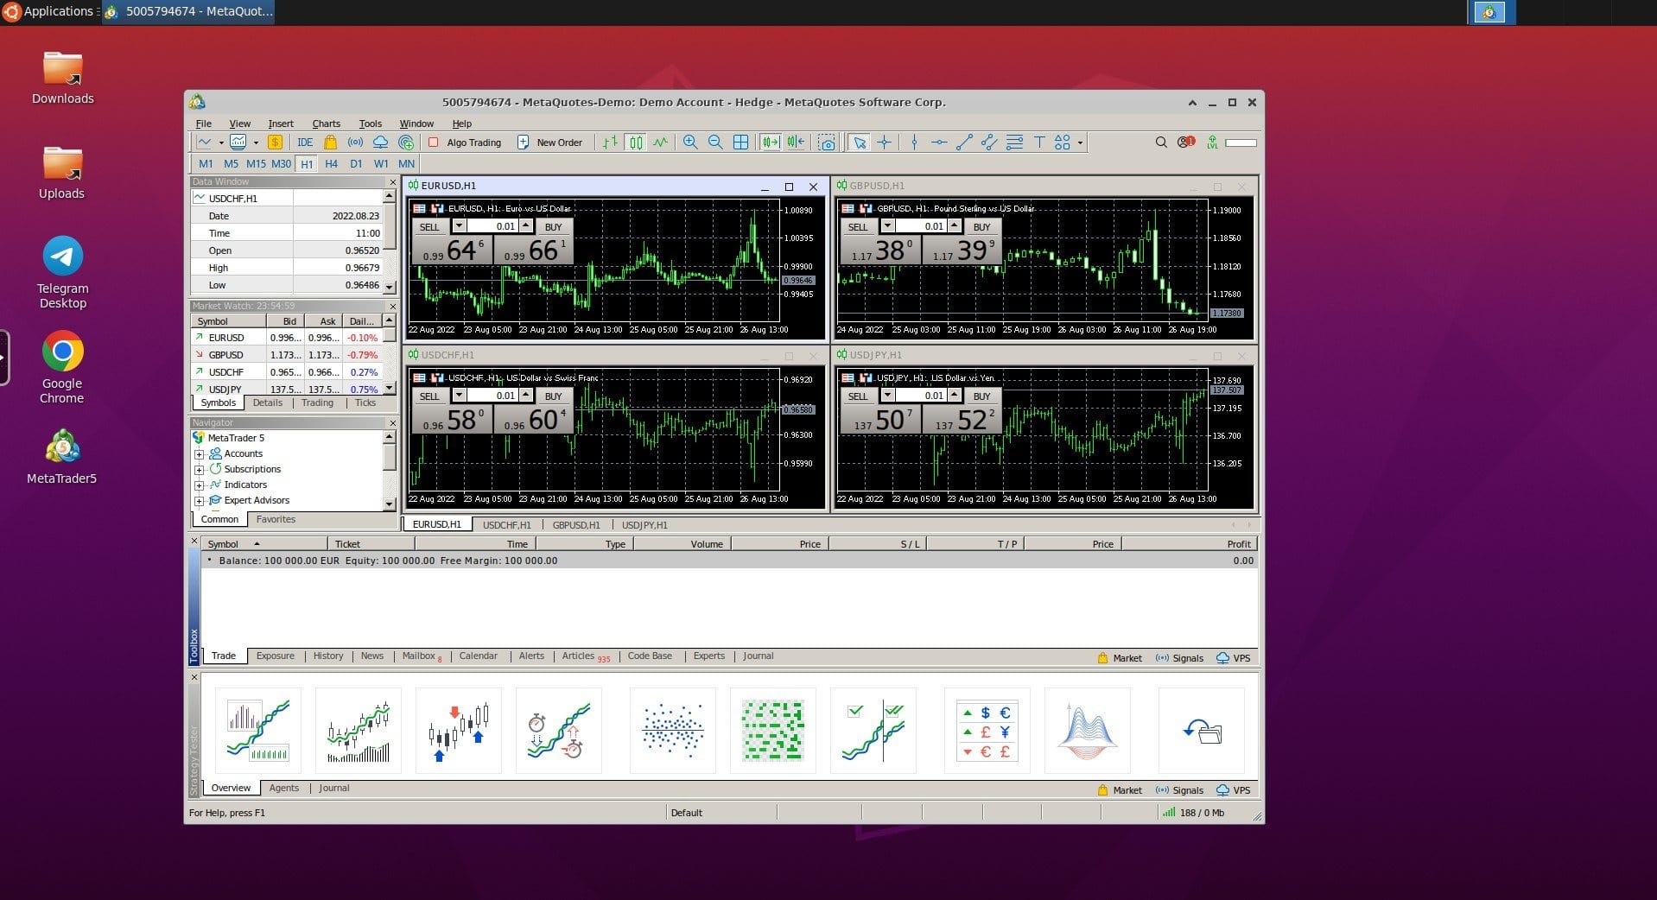The width and height of the screenshot is (1657, 900).
Task: Take a chart screenshot with the camera icon
Action: point(826,143)
